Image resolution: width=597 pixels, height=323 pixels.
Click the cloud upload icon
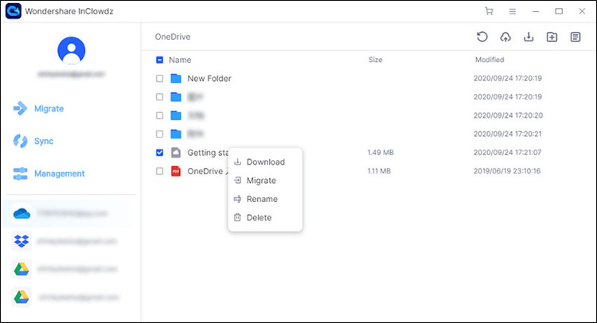click(x=505, y=37)
